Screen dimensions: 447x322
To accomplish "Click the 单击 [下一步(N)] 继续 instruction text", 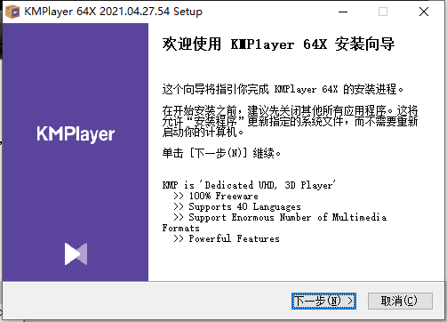I will (x=221, y=153).
